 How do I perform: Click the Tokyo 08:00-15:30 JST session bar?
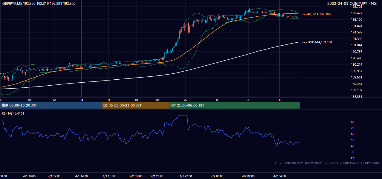coord(51,105)
